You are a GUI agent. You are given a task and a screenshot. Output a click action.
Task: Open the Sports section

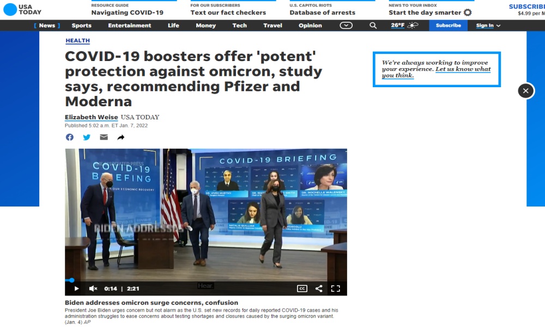[82, 26]
